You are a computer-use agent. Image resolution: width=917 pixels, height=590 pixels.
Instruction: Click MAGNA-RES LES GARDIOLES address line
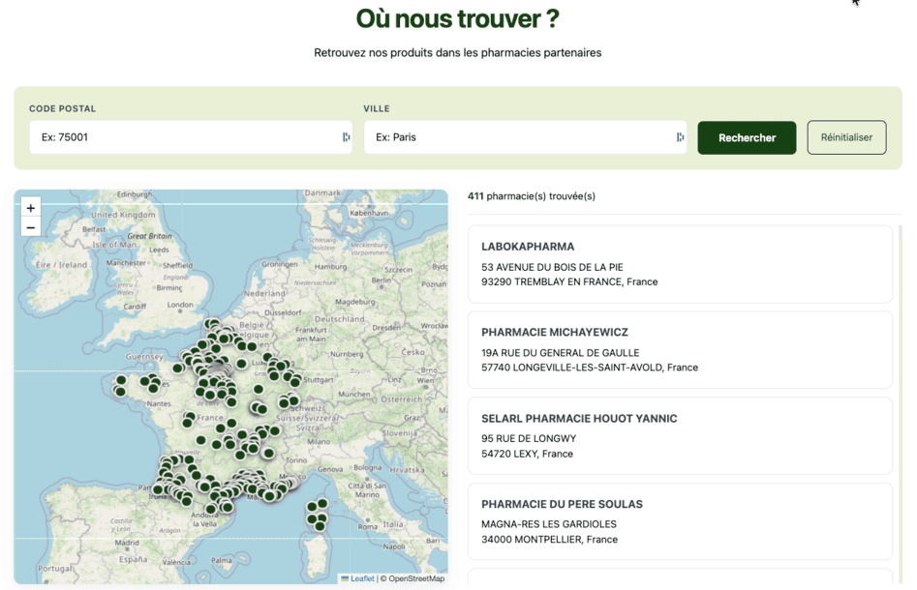(x=549, y=524)
